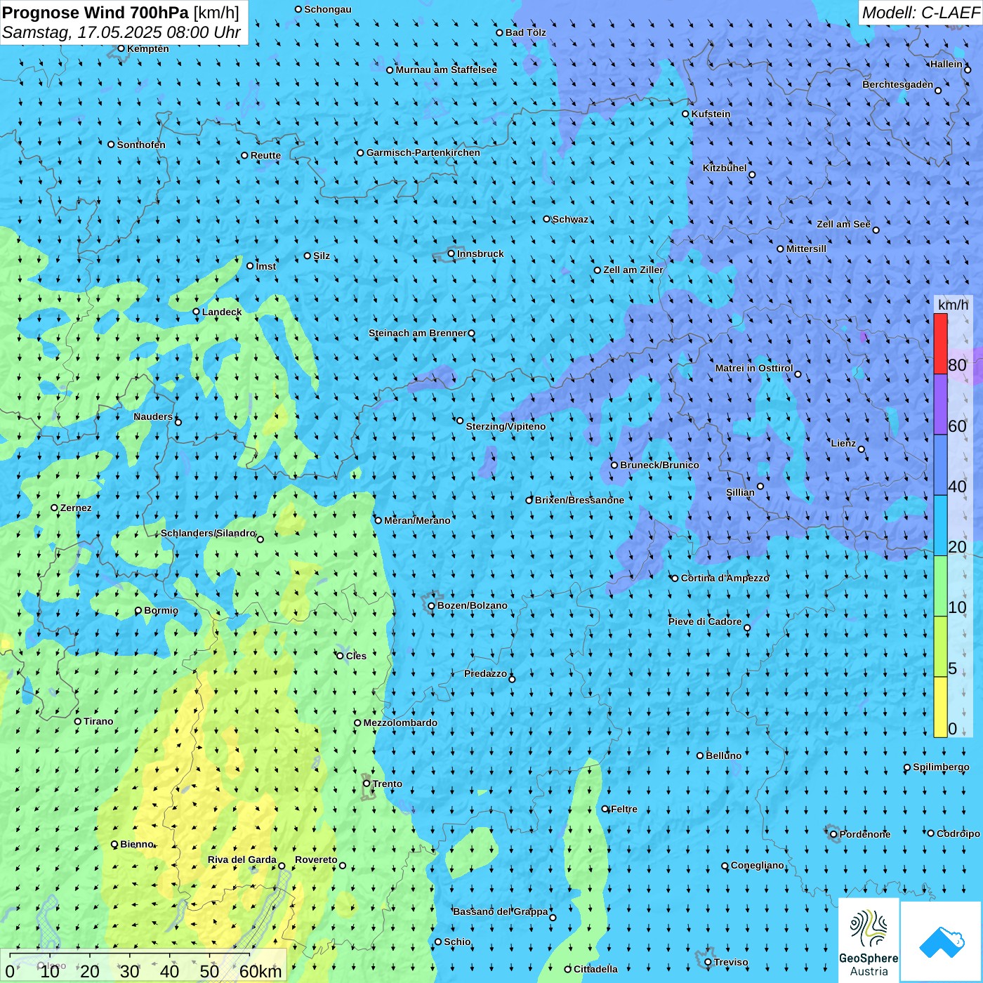Image resolution: width=983 pixels, height=983 pixels.
Task: Click the 'Meran/Merano' label
Action: tap(417, 520)
